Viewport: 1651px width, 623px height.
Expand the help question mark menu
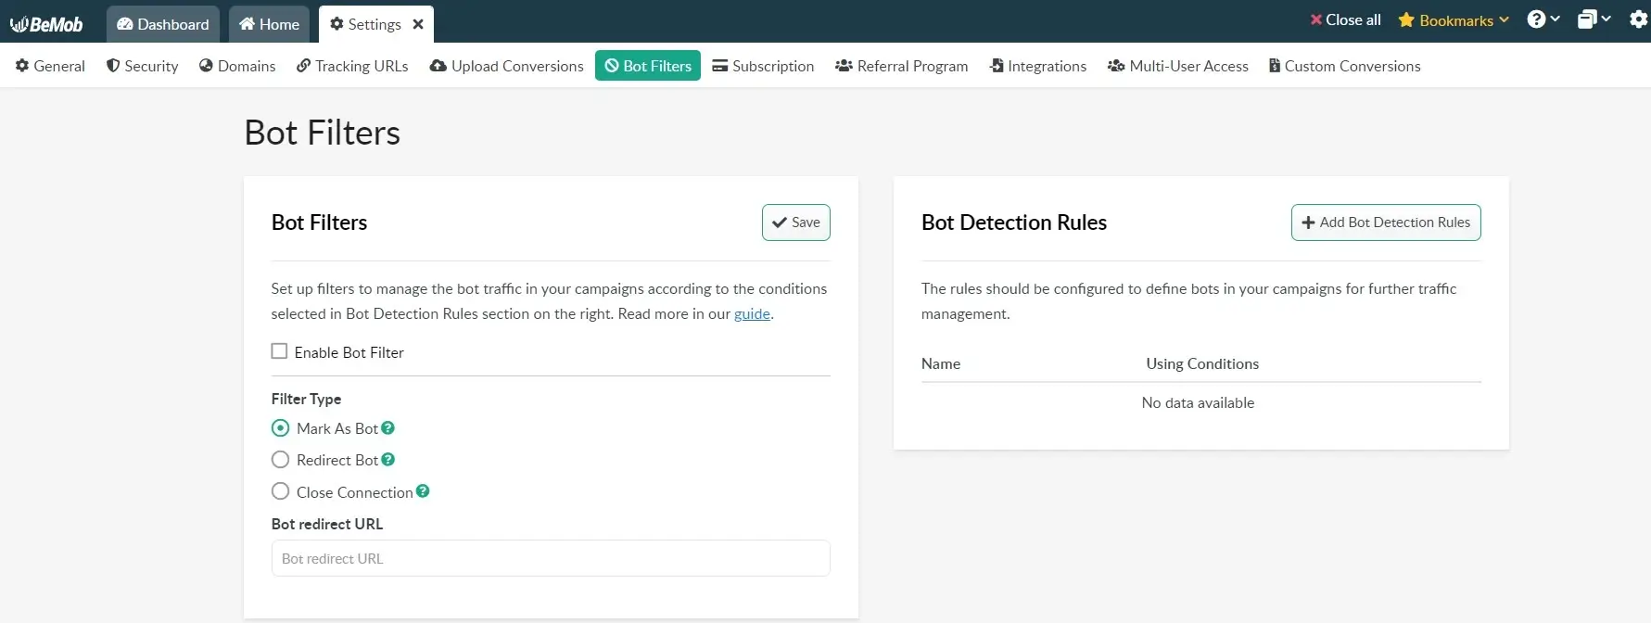(1543, 19)
